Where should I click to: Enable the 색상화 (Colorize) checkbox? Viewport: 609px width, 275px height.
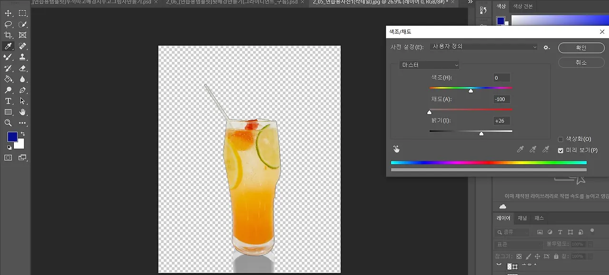[x=560, y=139]
